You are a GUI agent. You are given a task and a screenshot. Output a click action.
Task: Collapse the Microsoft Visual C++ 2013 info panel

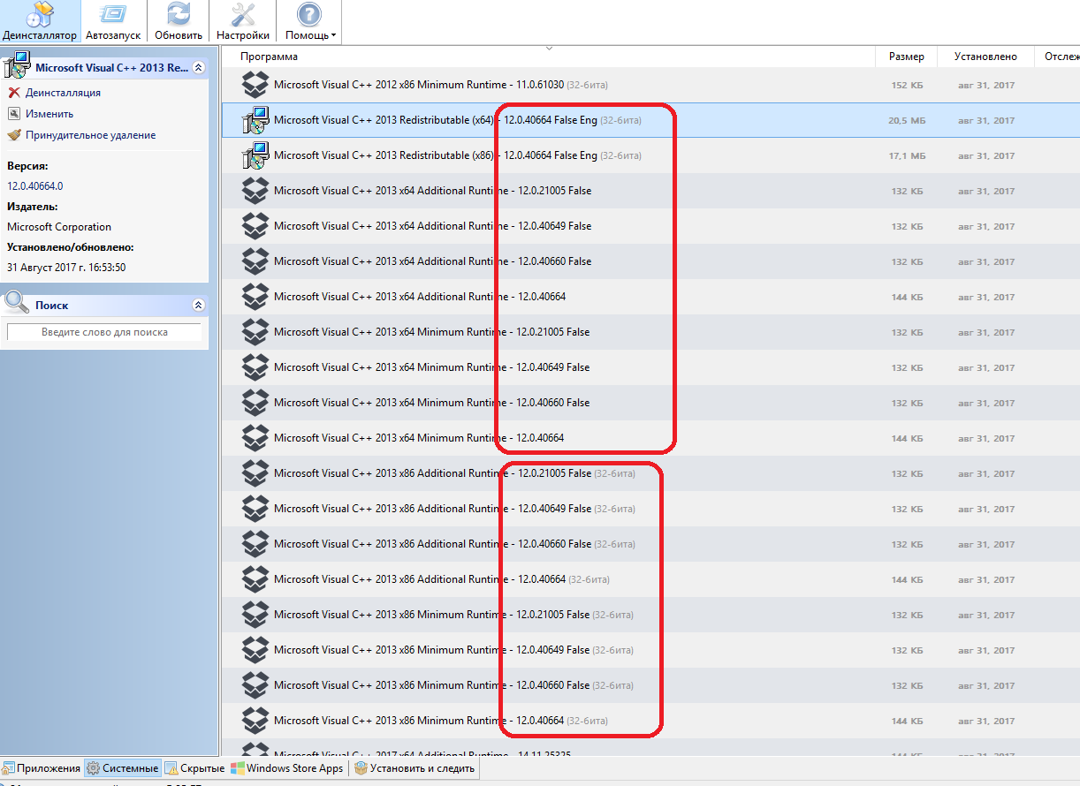coord(199,67)
